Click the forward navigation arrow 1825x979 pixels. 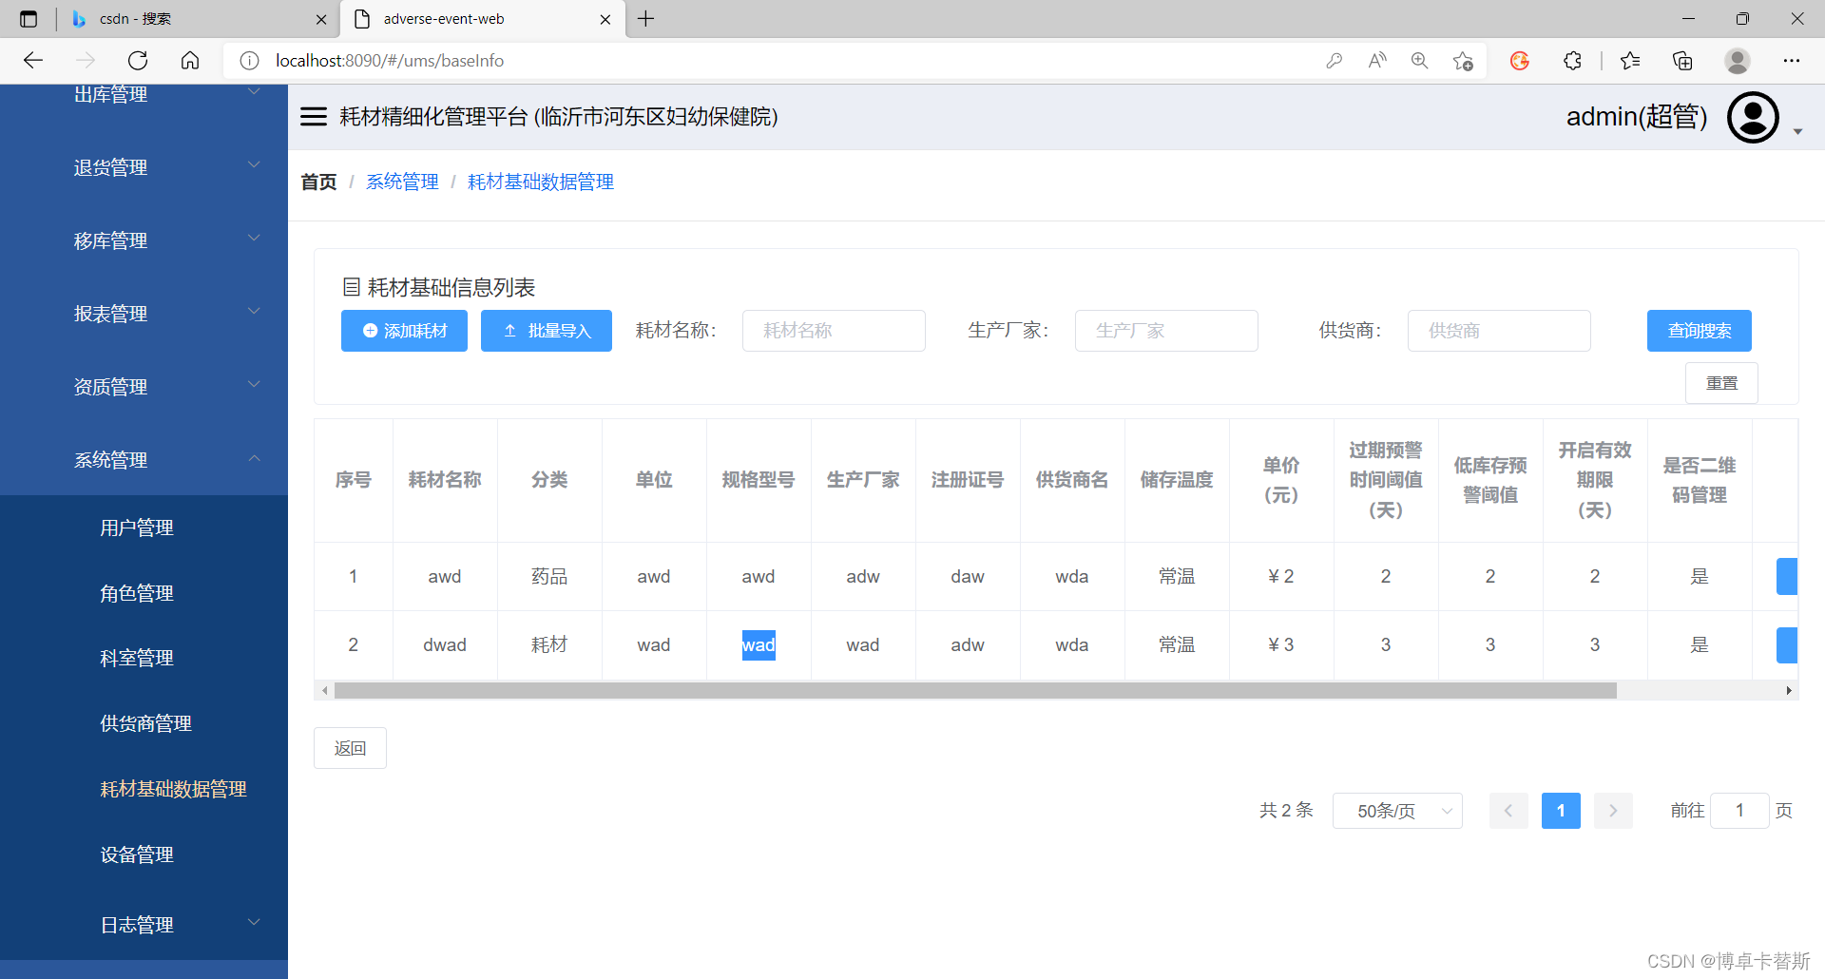click(86, 61)
